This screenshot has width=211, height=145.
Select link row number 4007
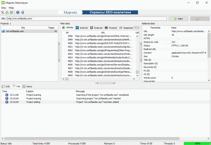pyautogui.click(x=98, y=68)
